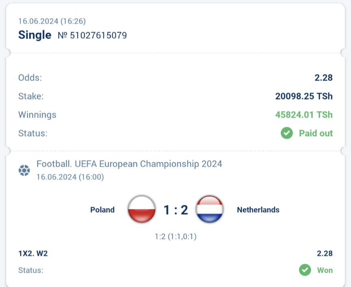Click the Netherlands flag icon

click(210, 209)
